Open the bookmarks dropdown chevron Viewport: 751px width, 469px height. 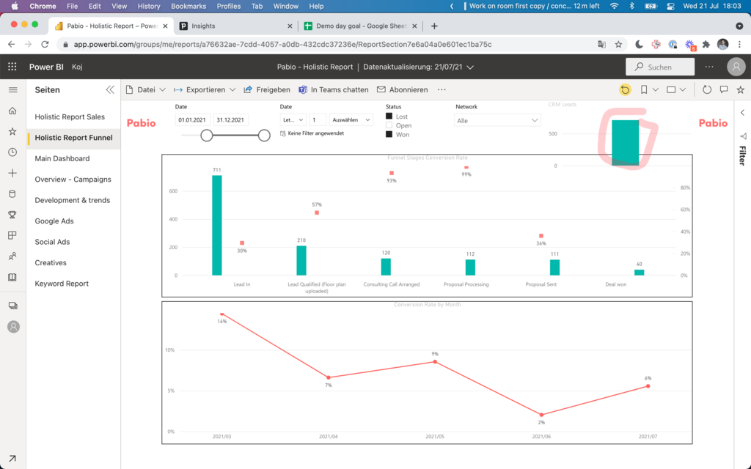coord(656,89)
